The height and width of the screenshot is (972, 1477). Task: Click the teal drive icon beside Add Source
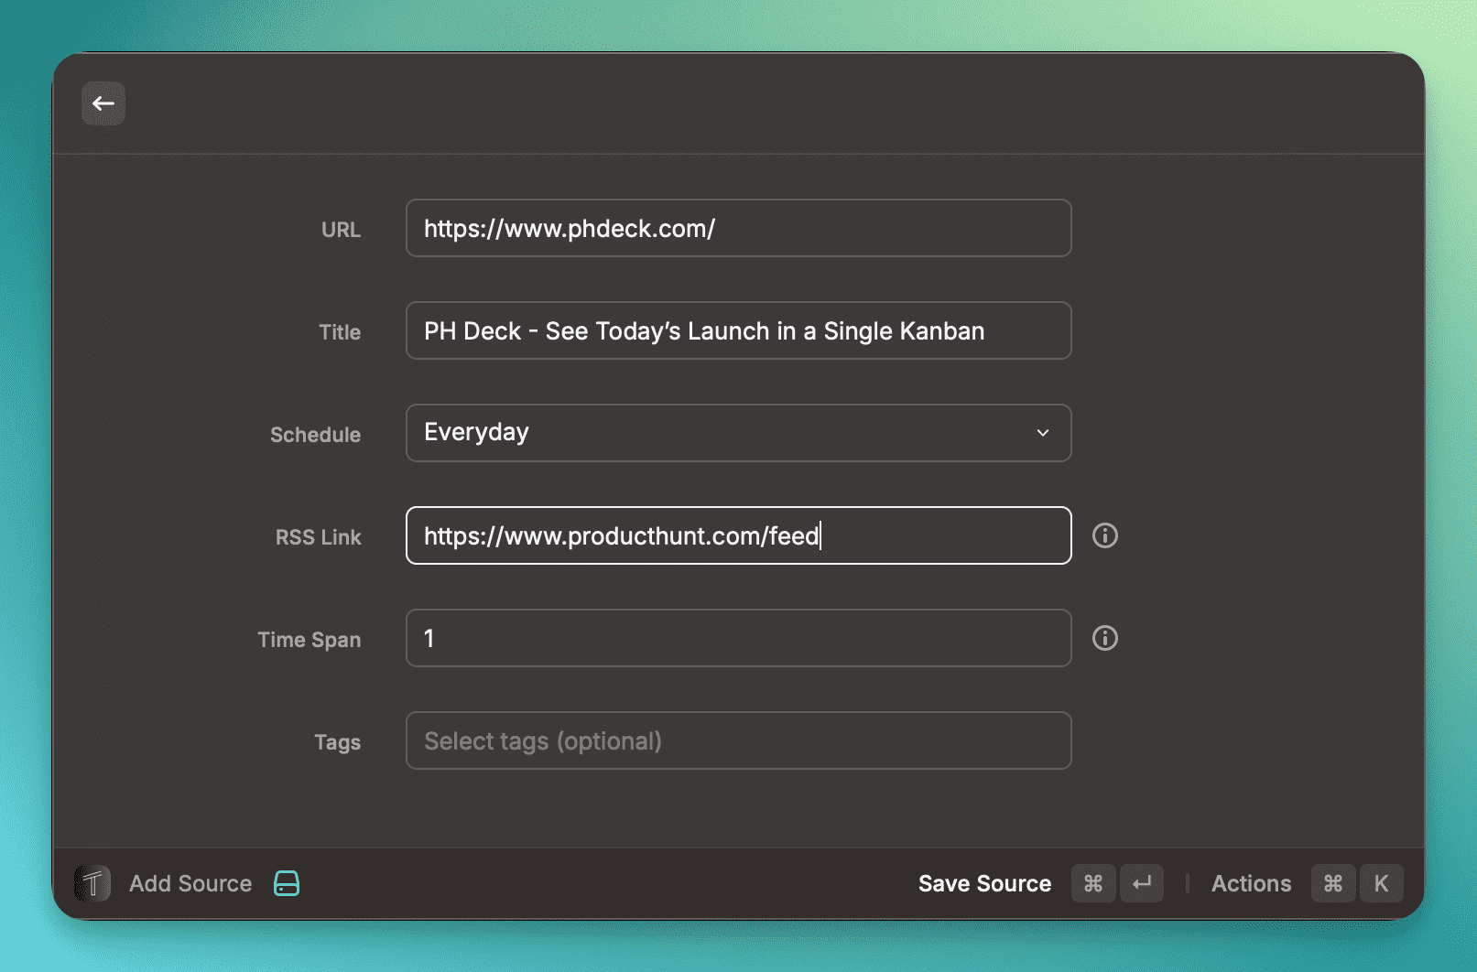pos(287,883)
